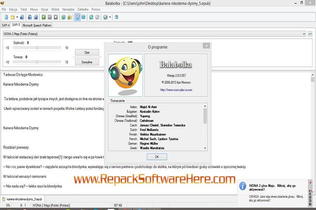This screenshot has width=316, height=210.
Task: Click the green padlock toolbar icon
Action: click(69, 17)
